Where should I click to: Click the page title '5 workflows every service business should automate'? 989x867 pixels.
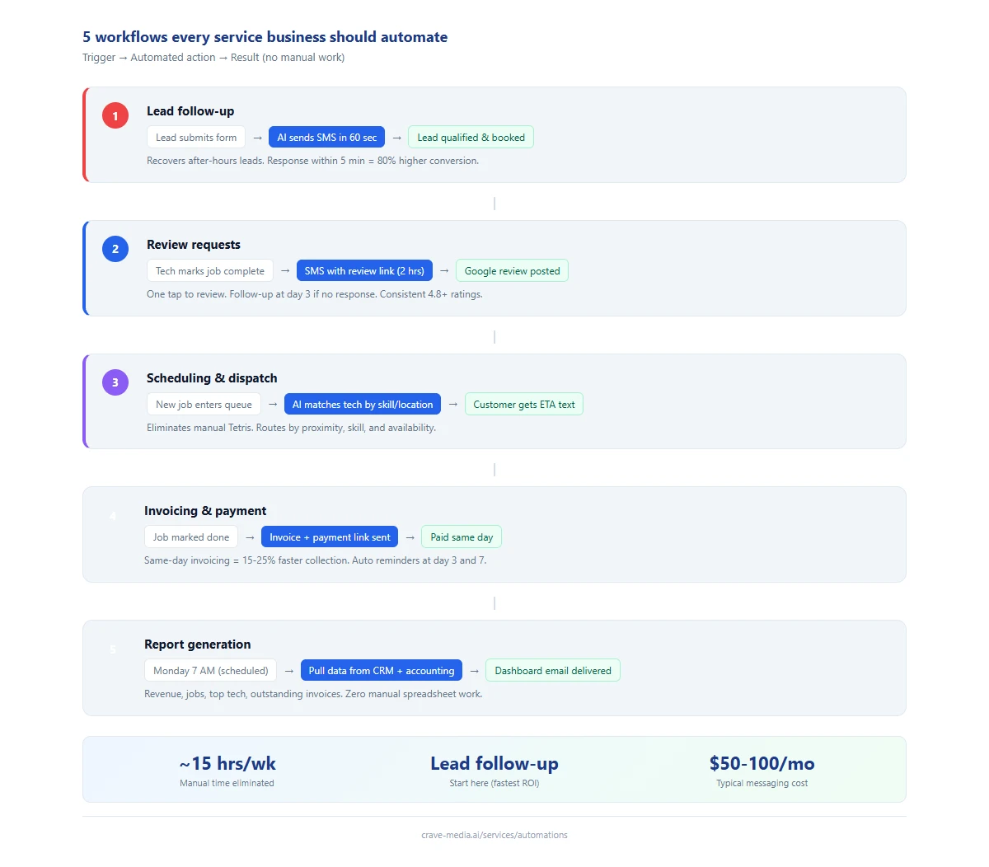[265, 37]
